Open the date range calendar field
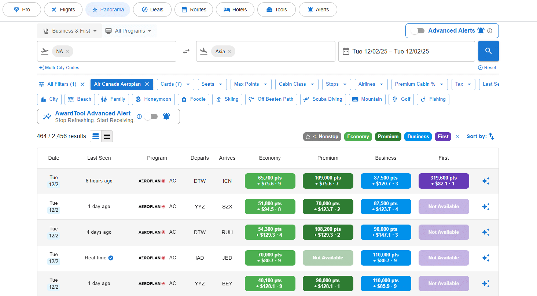This screenshot has width=537, height=296. pos(406,51)
